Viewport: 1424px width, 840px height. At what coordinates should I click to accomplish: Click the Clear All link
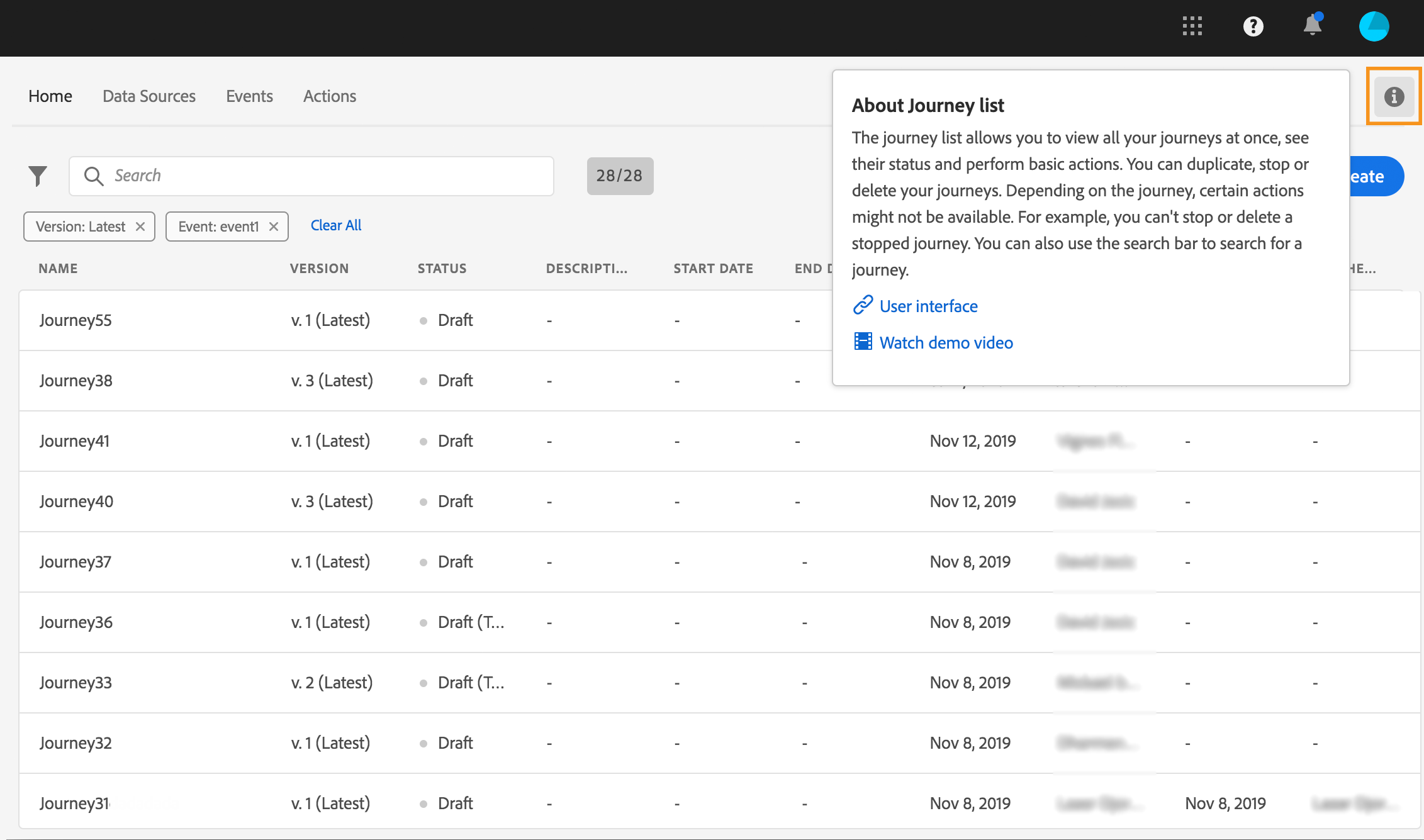point(336,225)
